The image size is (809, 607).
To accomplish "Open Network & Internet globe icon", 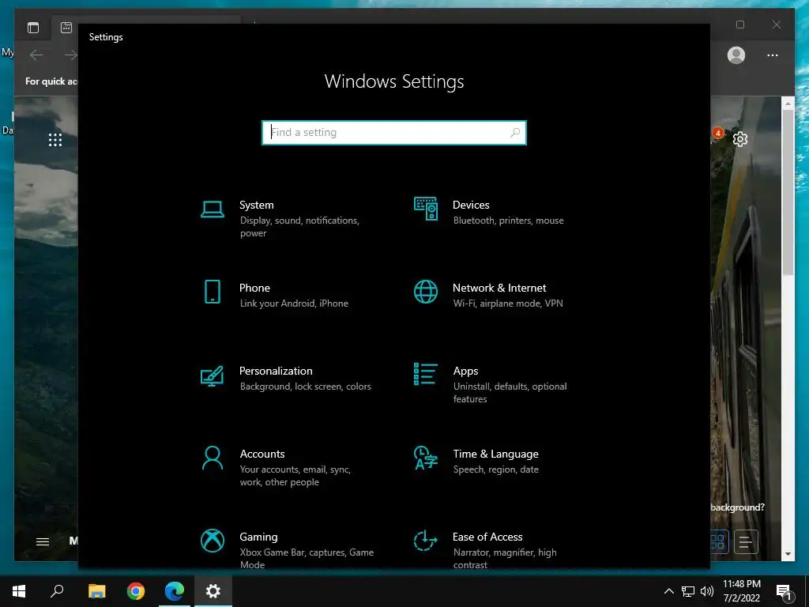I will (426, 292).
